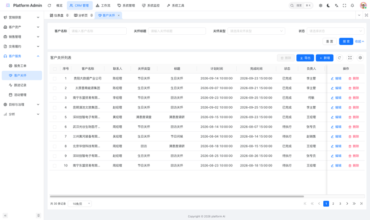
Task: Click the 导出 export button
Action: coord(305,58)
